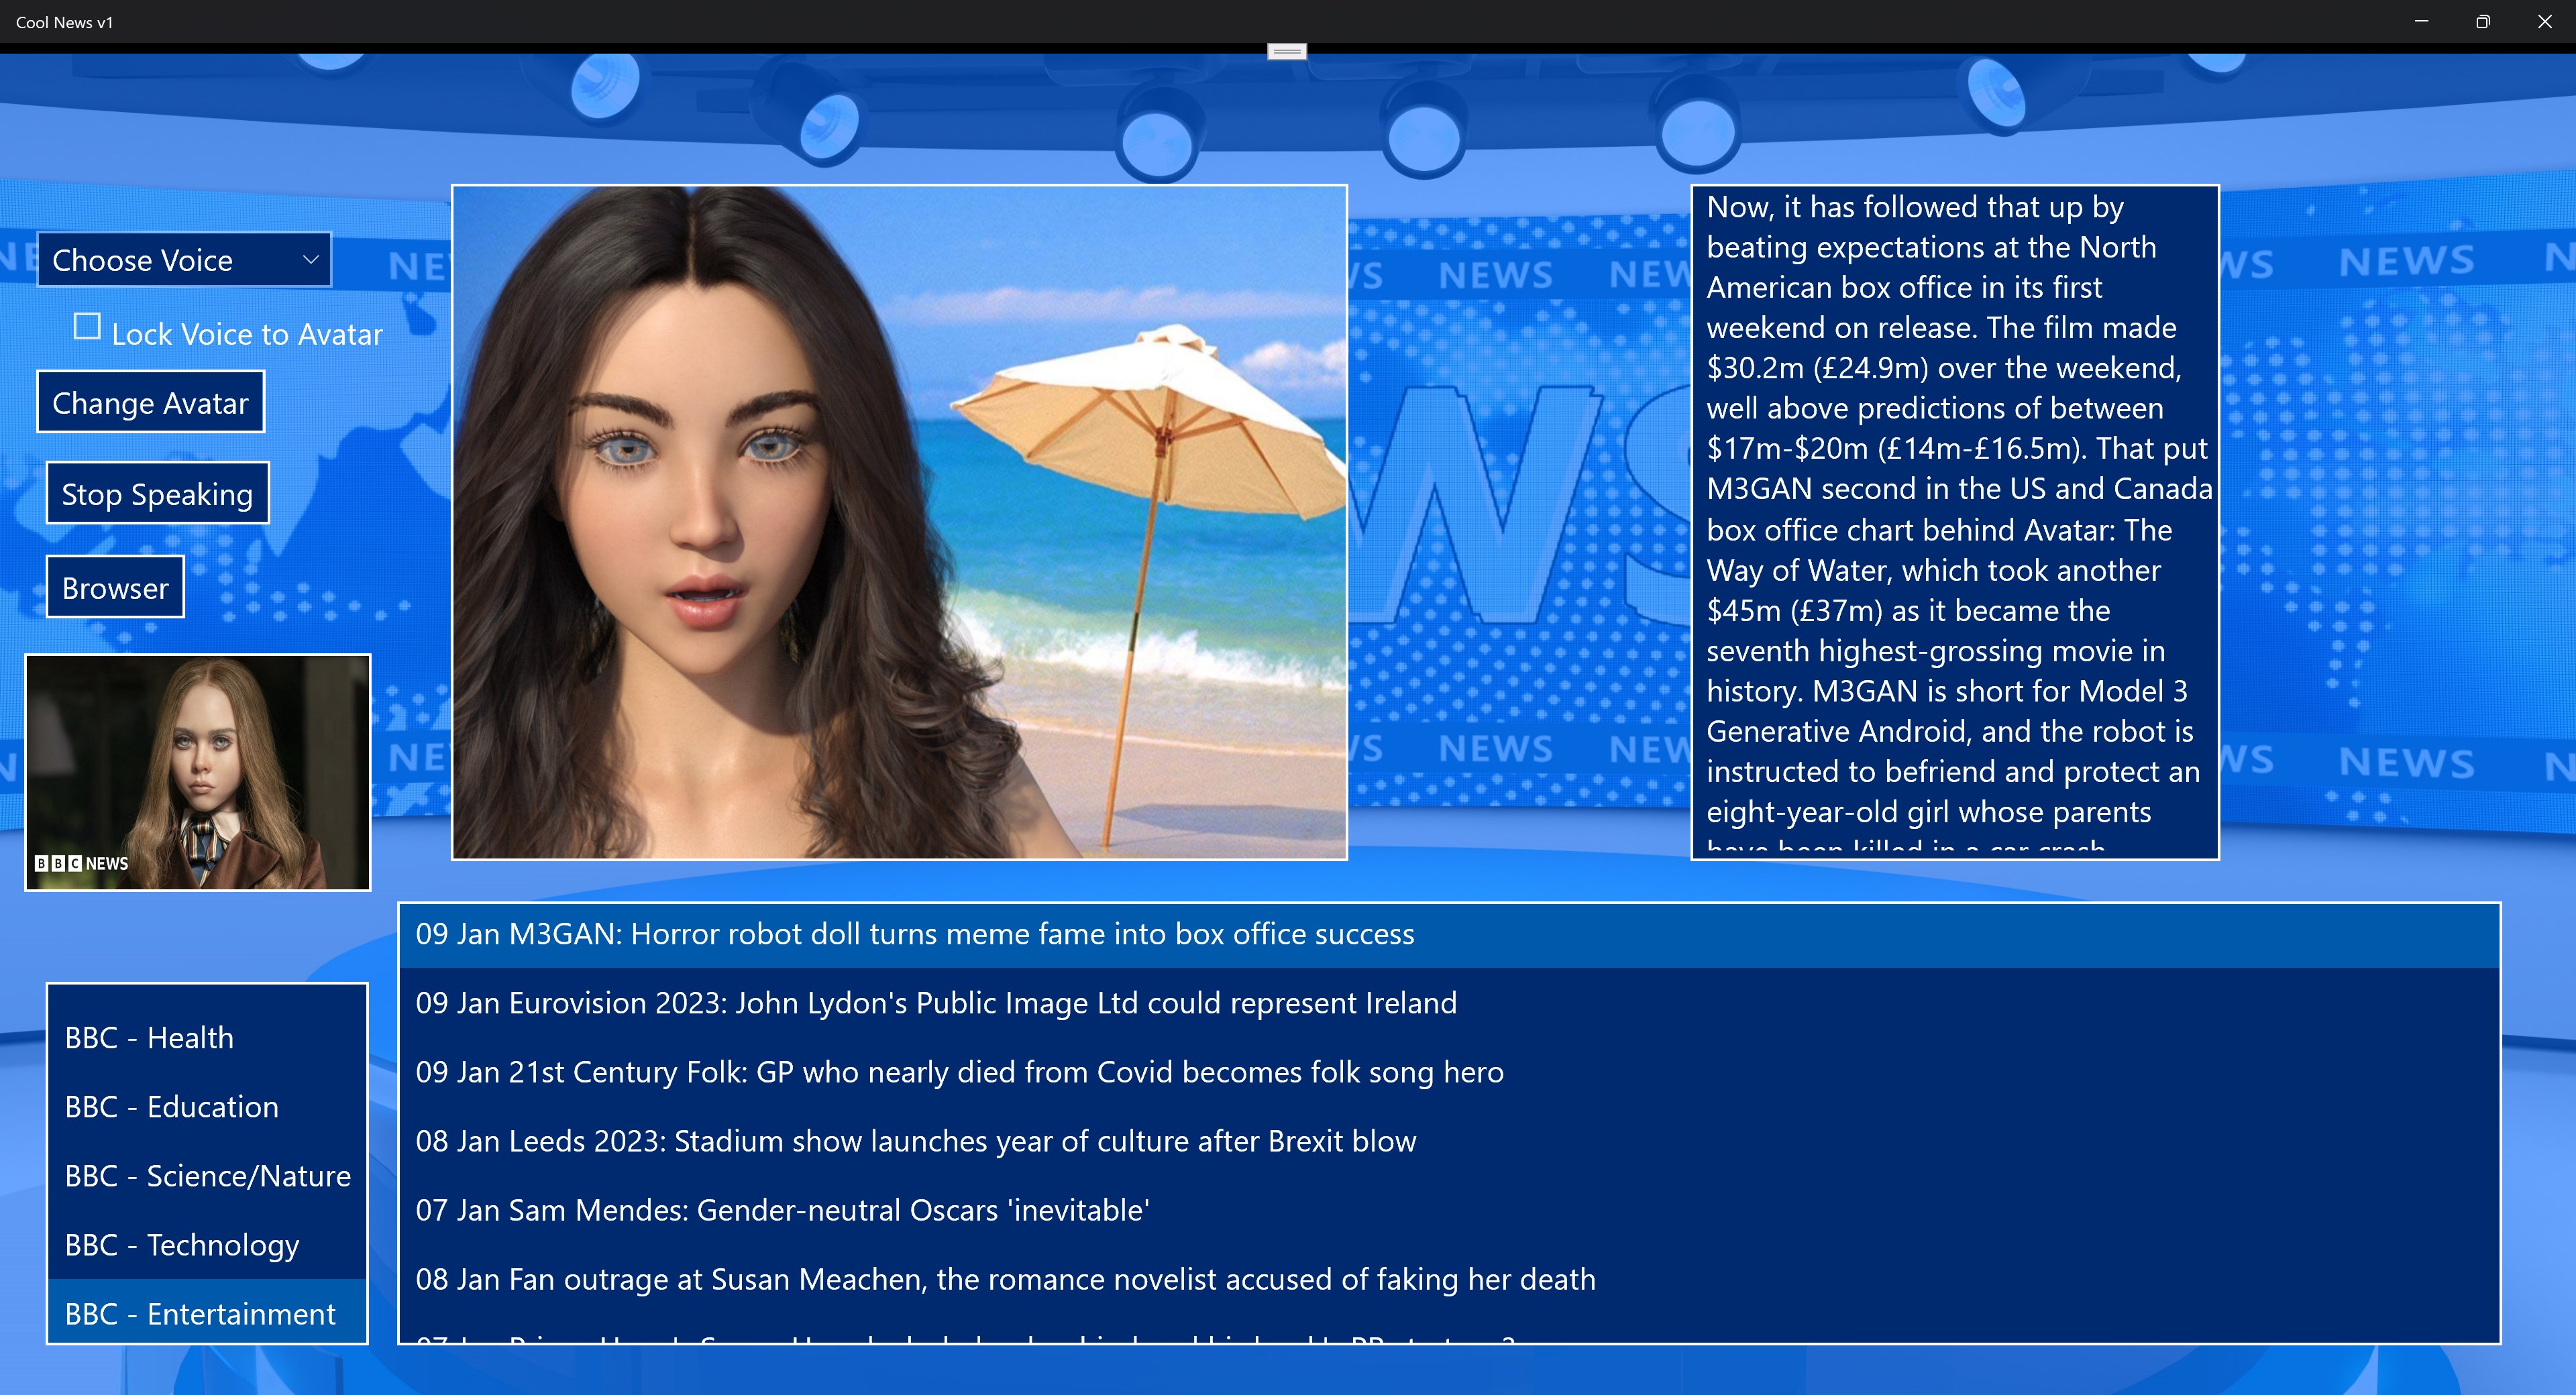This screenshot has width=2576, height=1395.
Task: Click the BBC News M3GAN thumbnail image
Action: click(x=198, y=773)
